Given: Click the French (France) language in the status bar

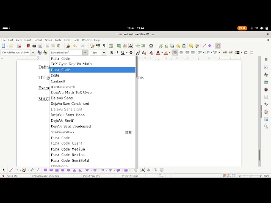Looking at the screenshot, I should point(130,176).
